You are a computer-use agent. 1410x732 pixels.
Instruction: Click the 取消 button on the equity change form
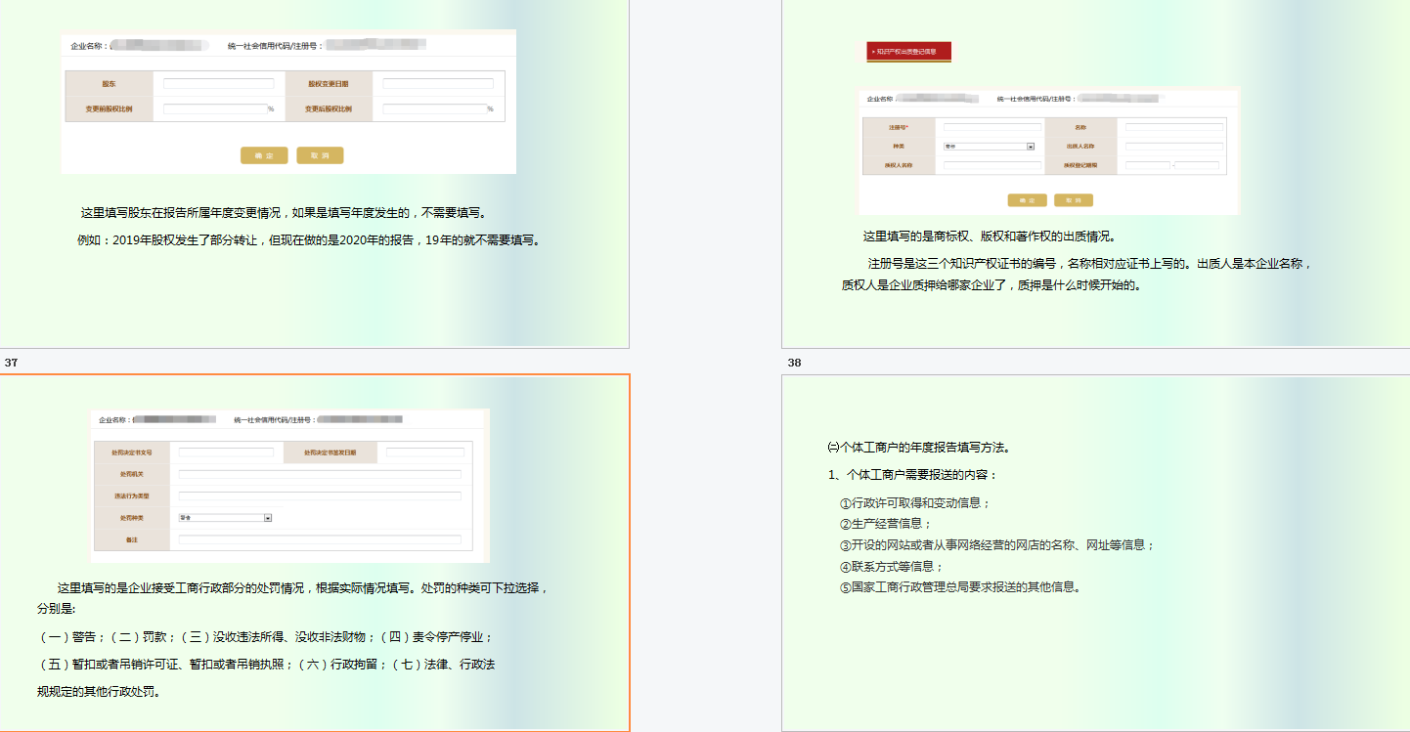tap(322, 155)
